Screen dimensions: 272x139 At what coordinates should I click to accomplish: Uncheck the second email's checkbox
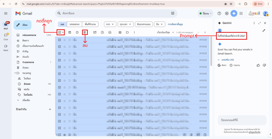click(59, 46)
